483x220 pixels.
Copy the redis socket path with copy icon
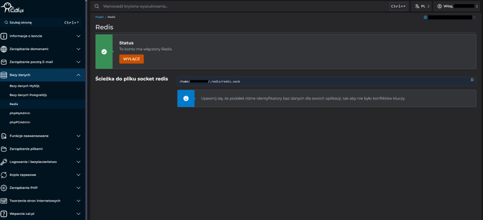coord(472,81)
